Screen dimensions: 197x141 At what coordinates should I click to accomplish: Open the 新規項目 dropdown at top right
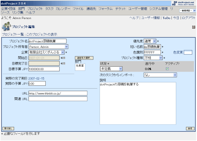point(188,11)
